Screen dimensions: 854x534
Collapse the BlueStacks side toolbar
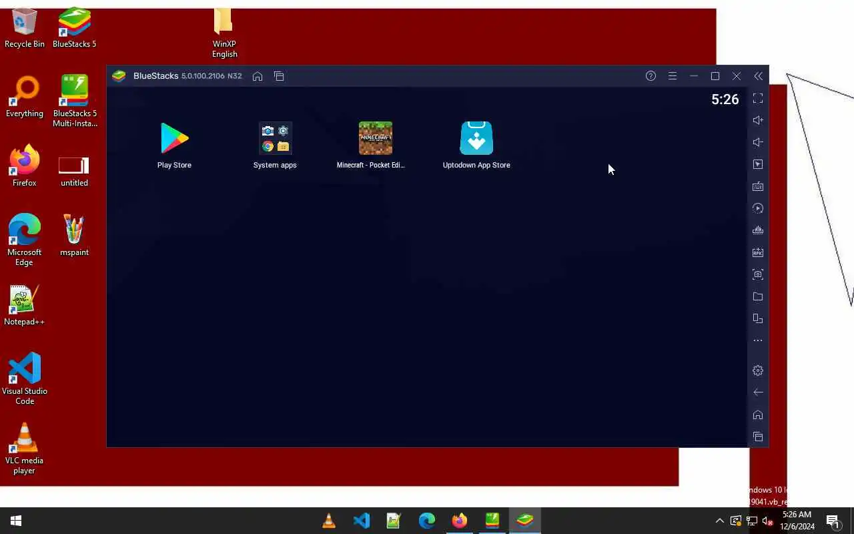[758, 76]
